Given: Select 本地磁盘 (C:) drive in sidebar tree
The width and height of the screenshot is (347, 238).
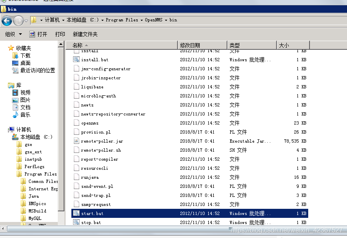Looking at the screenshot, I should click(32, 137).
